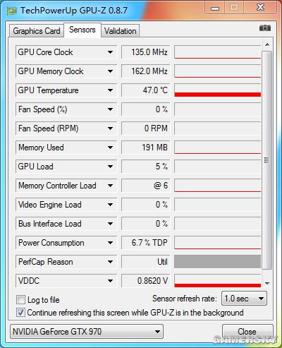Expand the VDDC sensor options arrow
The image size is (282, 348).
pos(110,281)
